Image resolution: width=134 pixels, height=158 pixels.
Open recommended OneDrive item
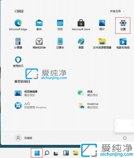coord(88,105)
